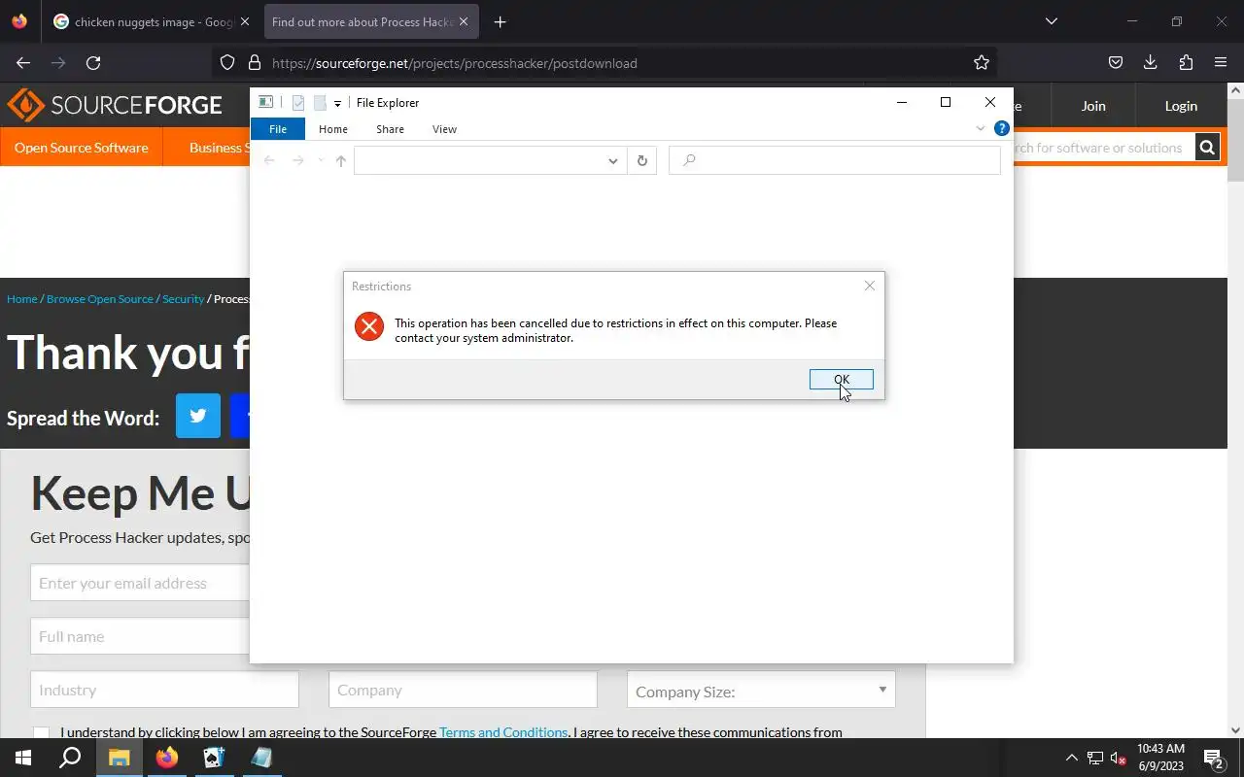The width and height of the screenshot is (1244, 777).
Task: Open the Share ribbon tab
Action: [390, 129]
